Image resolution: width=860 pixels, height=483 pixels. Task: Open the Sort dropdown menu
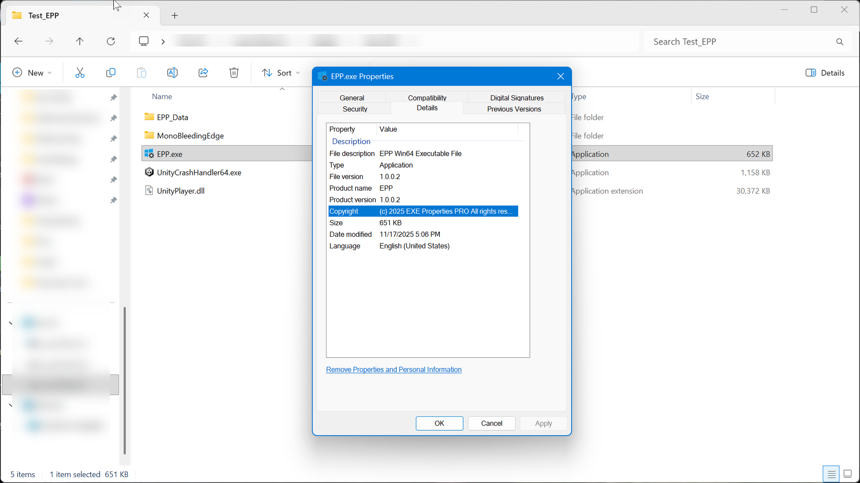(x=281, y=73)
